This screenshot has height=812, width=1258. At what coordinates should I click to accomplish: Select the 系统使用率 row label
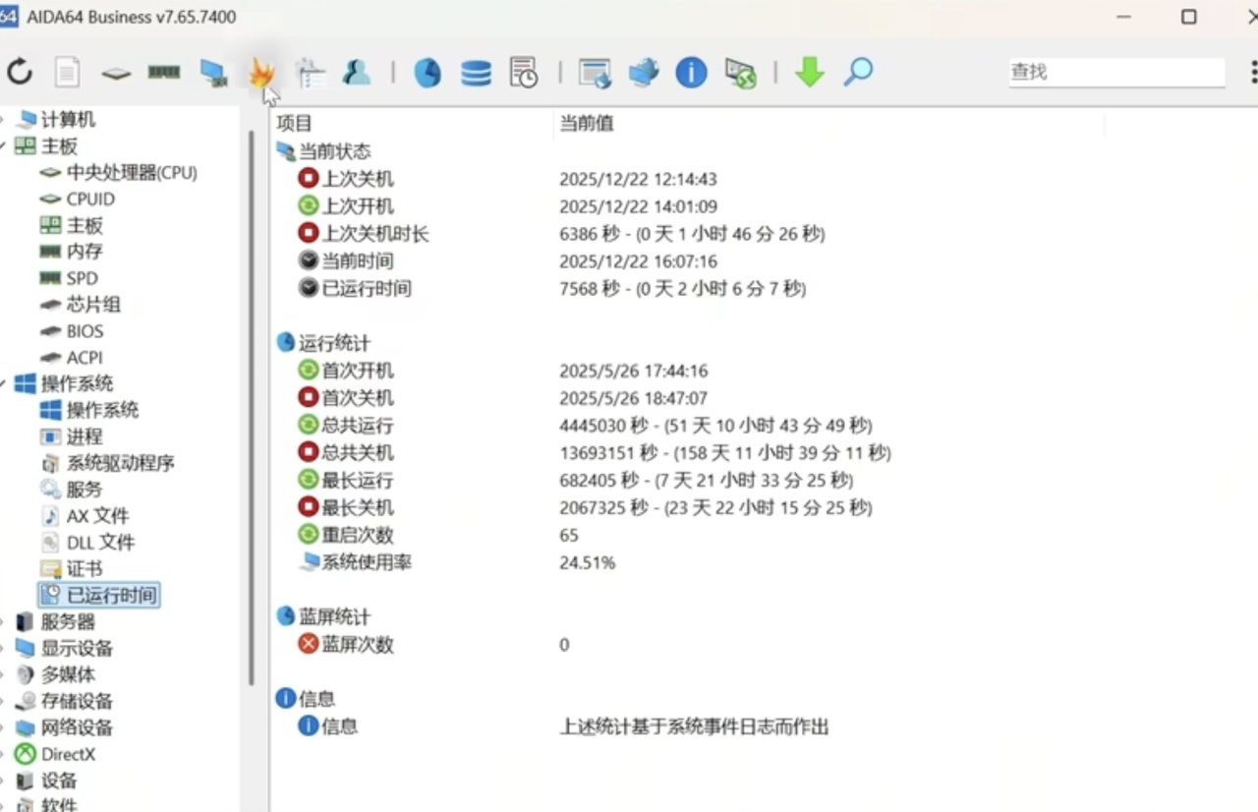point(367,562)
